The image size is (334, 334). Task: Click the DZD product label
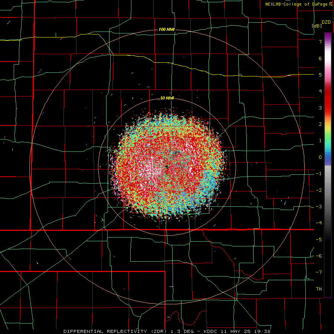point(326,22)
